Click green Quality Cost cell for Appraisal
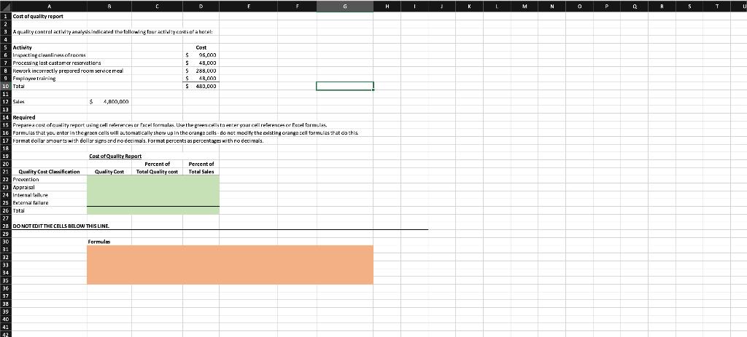This screenshot has height=337, width=747. (109, 187)
